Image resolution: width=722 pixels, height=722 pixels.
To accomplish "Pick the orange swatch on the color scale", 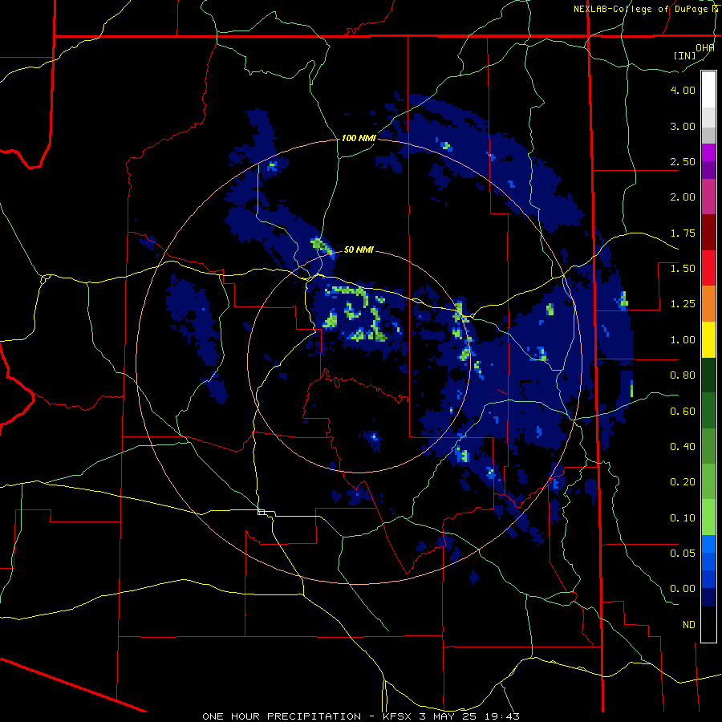I will pos(708,303).
